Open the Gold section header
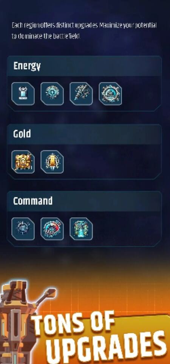 [84, 134]
